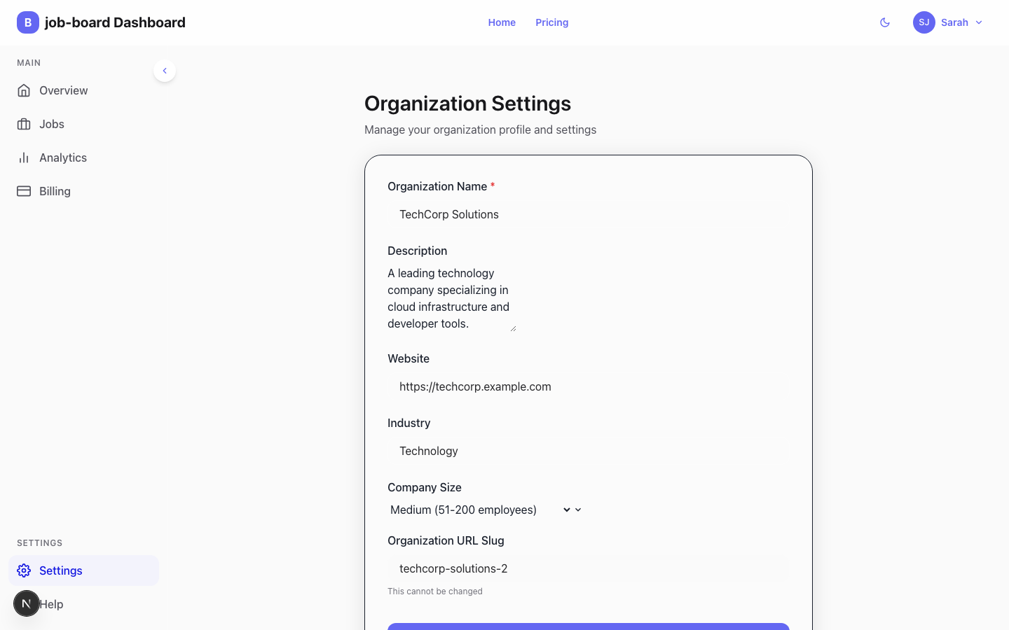1009x630 pixels.
Task: Navigate to the Home menu item
Action: 502,22
